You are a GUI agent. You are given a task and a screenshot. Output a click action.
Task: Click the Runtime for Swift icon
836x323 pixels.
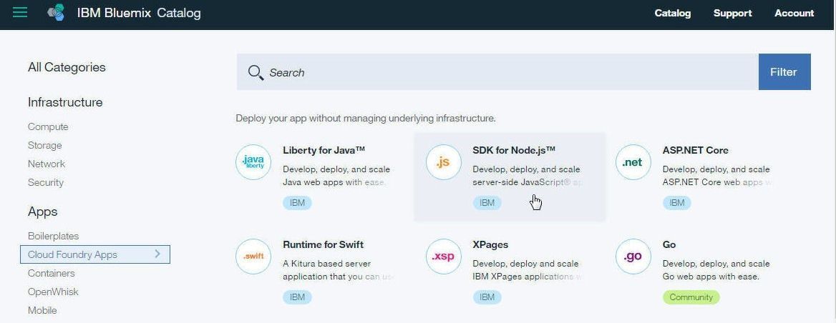[x=253, y=257]
